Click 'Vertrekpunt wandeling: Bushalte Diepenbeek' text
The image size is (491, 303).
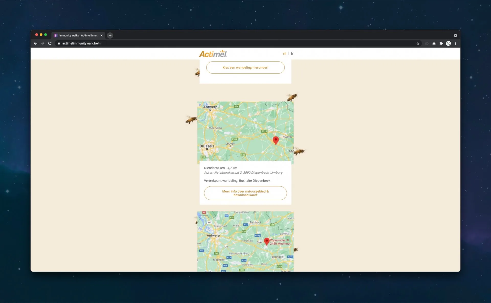point(237,181)
